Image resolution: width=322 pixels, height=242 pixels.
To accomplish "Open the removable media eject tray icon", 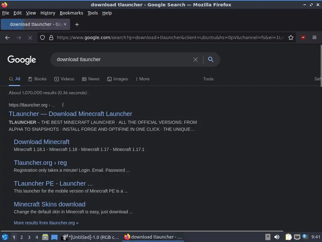I will pyautogui.click(x=268, y=237).
